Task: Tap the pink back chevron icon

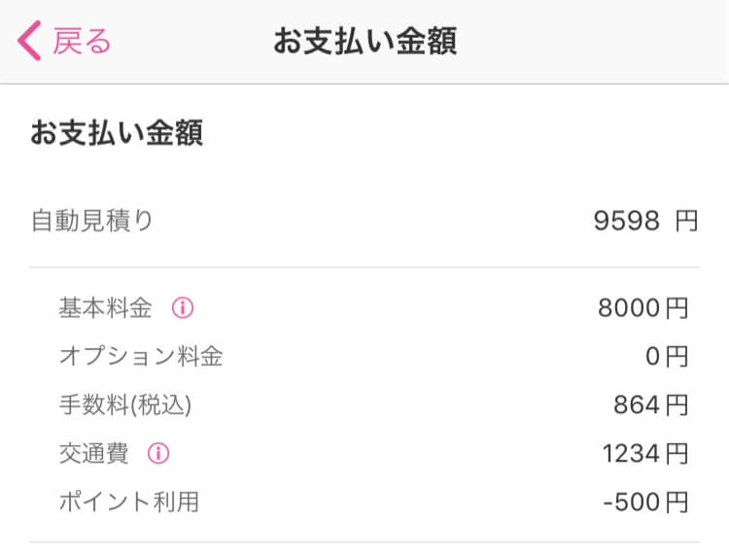Action: point(30,41)
